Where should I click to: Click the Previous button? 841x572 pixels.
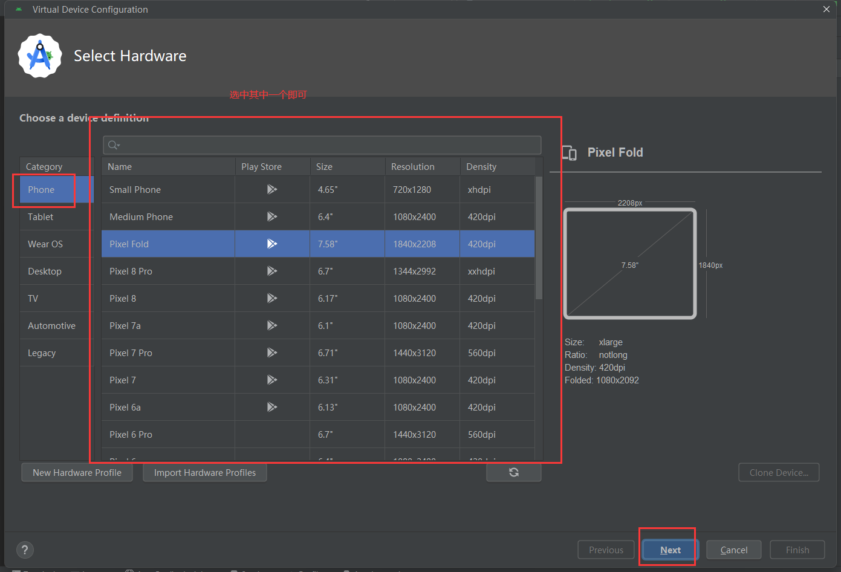point(606,550)
